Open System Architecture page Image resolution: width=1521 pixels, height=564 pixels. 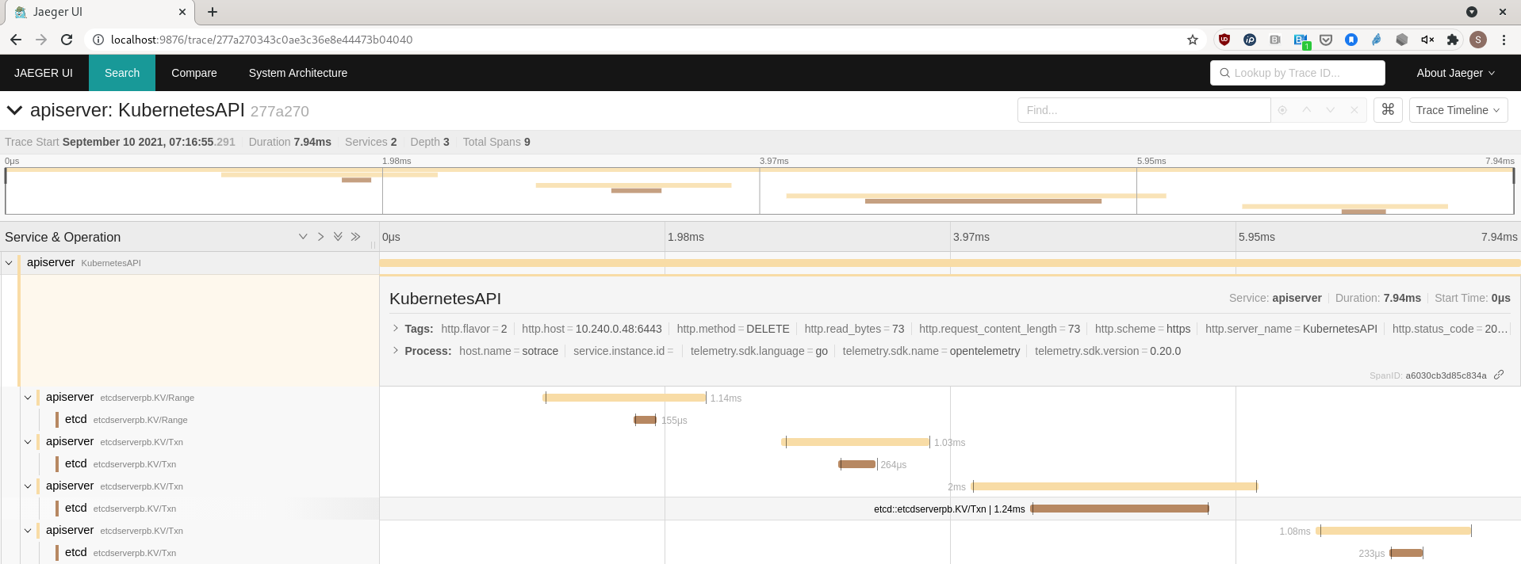[x=298, y=73]
